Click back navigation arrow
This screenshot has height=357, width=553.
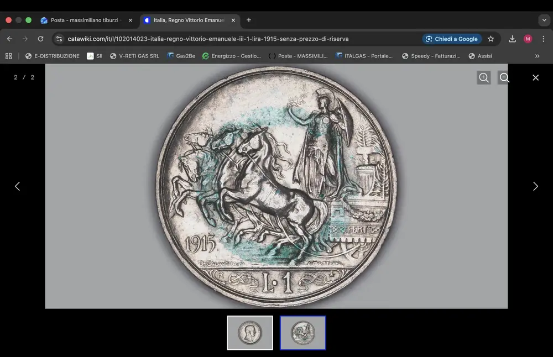(x=9, y=39)
